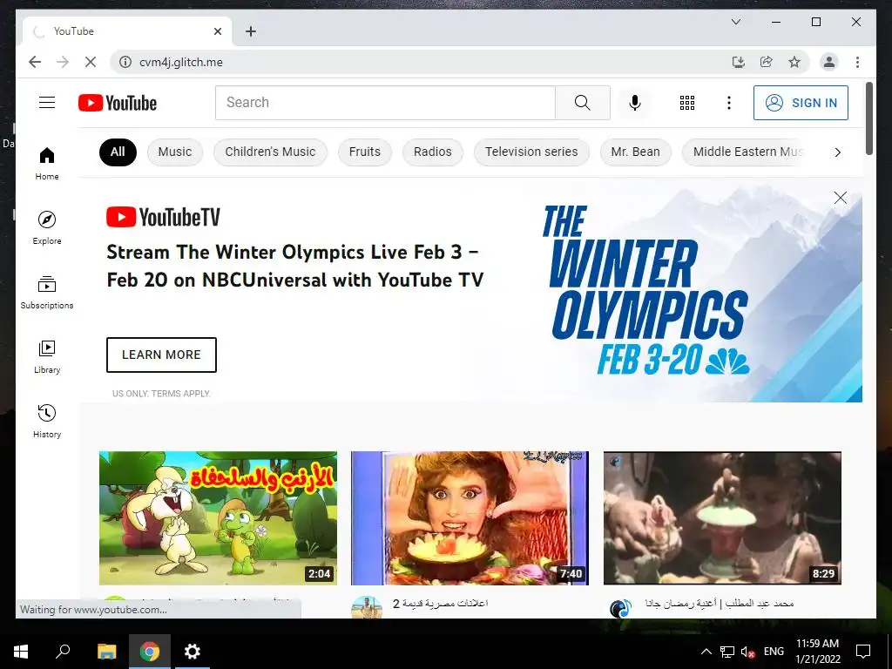Click the YouTube logo
The width and height of the screenshot is (892, 669).
click(118, 103)
